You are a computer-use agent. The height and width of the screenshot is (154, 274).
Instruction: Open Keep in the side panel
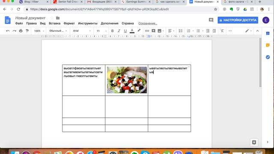tap(268, 45)
